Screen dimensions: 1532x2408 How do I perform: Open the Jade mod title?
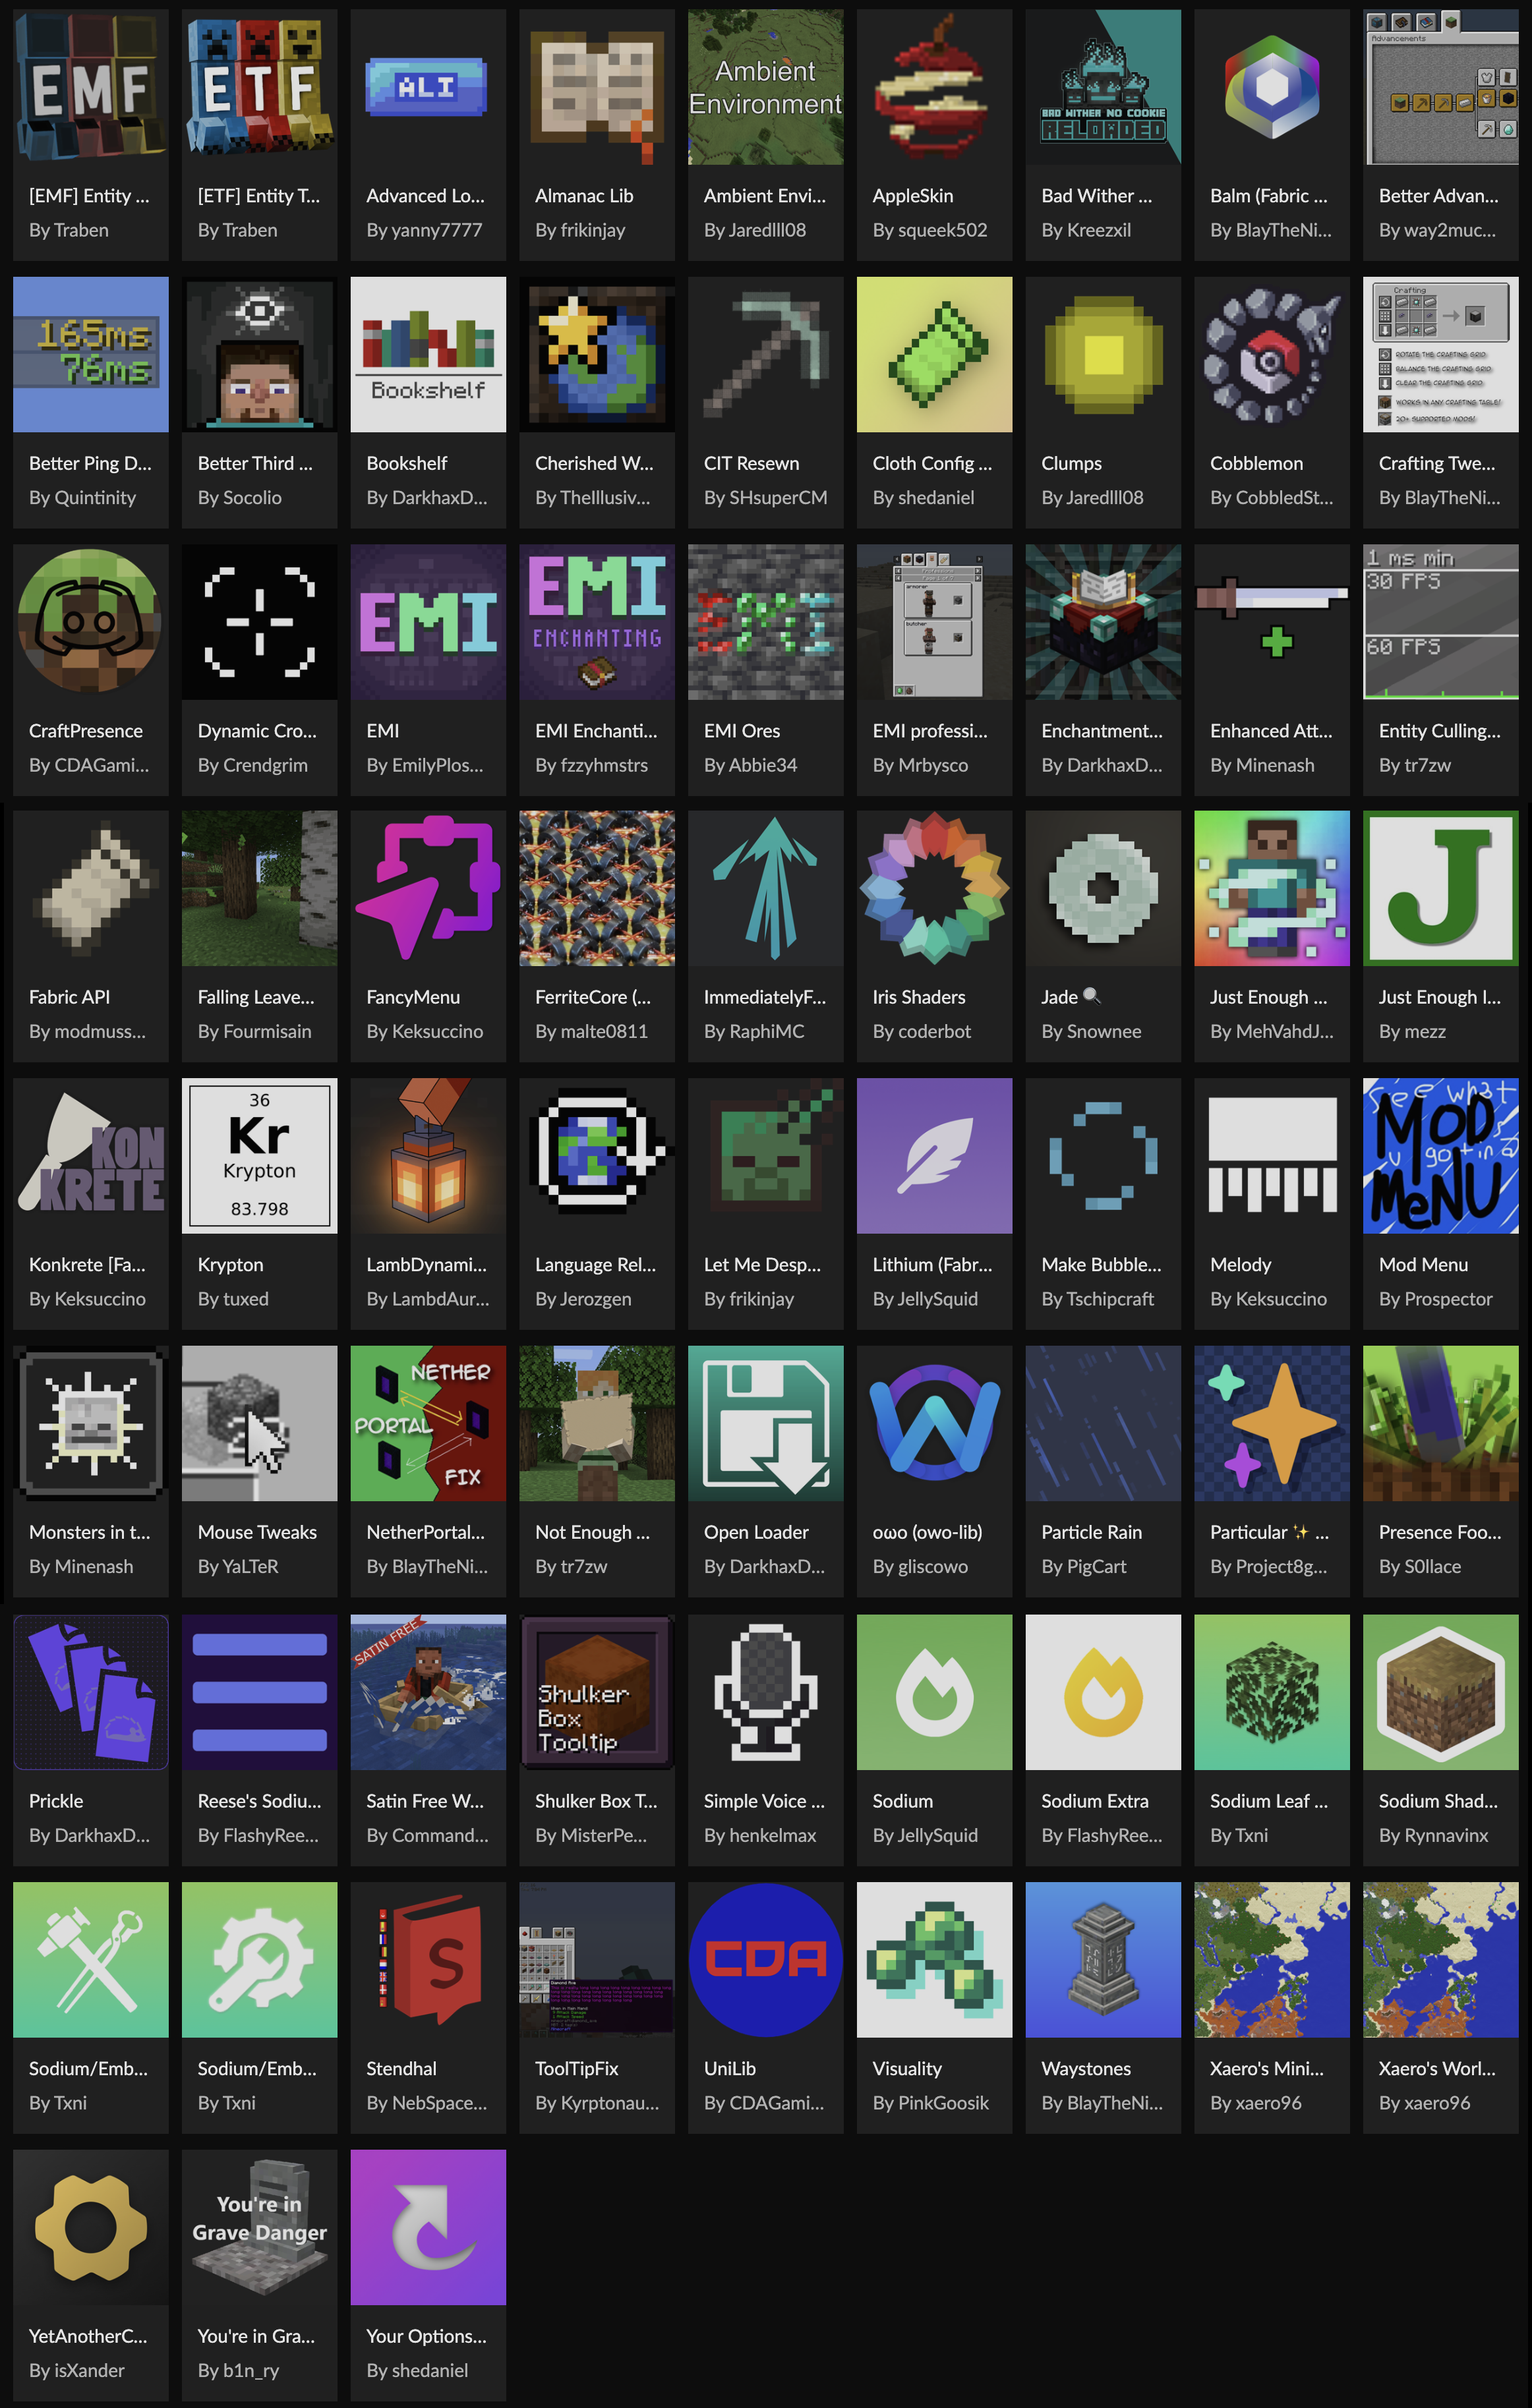tap(1059, 997)
